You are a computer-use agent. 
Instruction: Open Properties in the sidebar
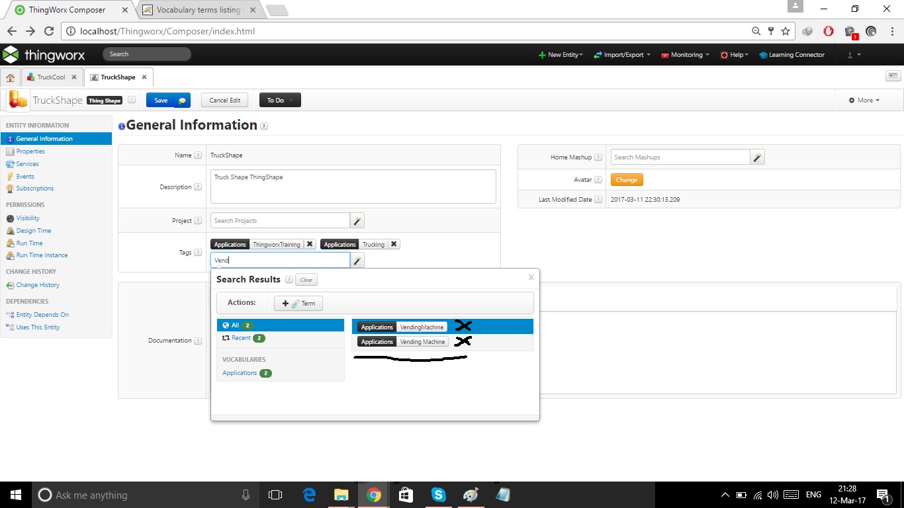point(30,151)
